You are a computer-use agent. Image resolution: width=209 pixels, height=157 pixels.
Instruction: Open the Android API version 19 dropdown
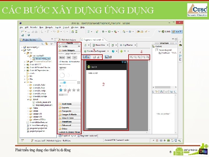tap(124, 51)
